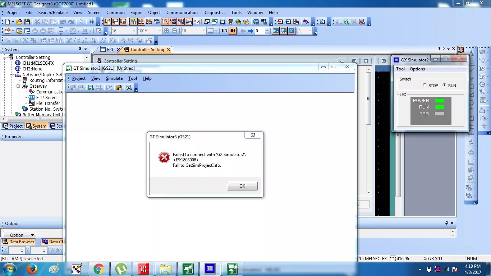Open the Options menu in GX Simulator2
This screenshot has height=276, width=491.
[x=417, y=69]
